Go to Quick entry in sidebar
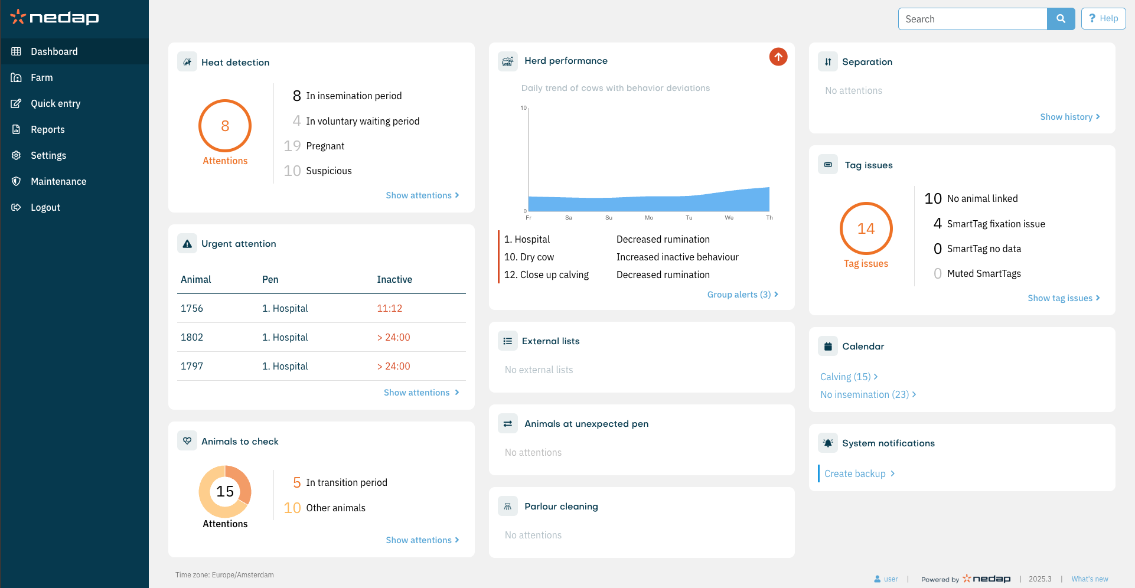This screenshot has height=588, width=1135. coord(56,103)
